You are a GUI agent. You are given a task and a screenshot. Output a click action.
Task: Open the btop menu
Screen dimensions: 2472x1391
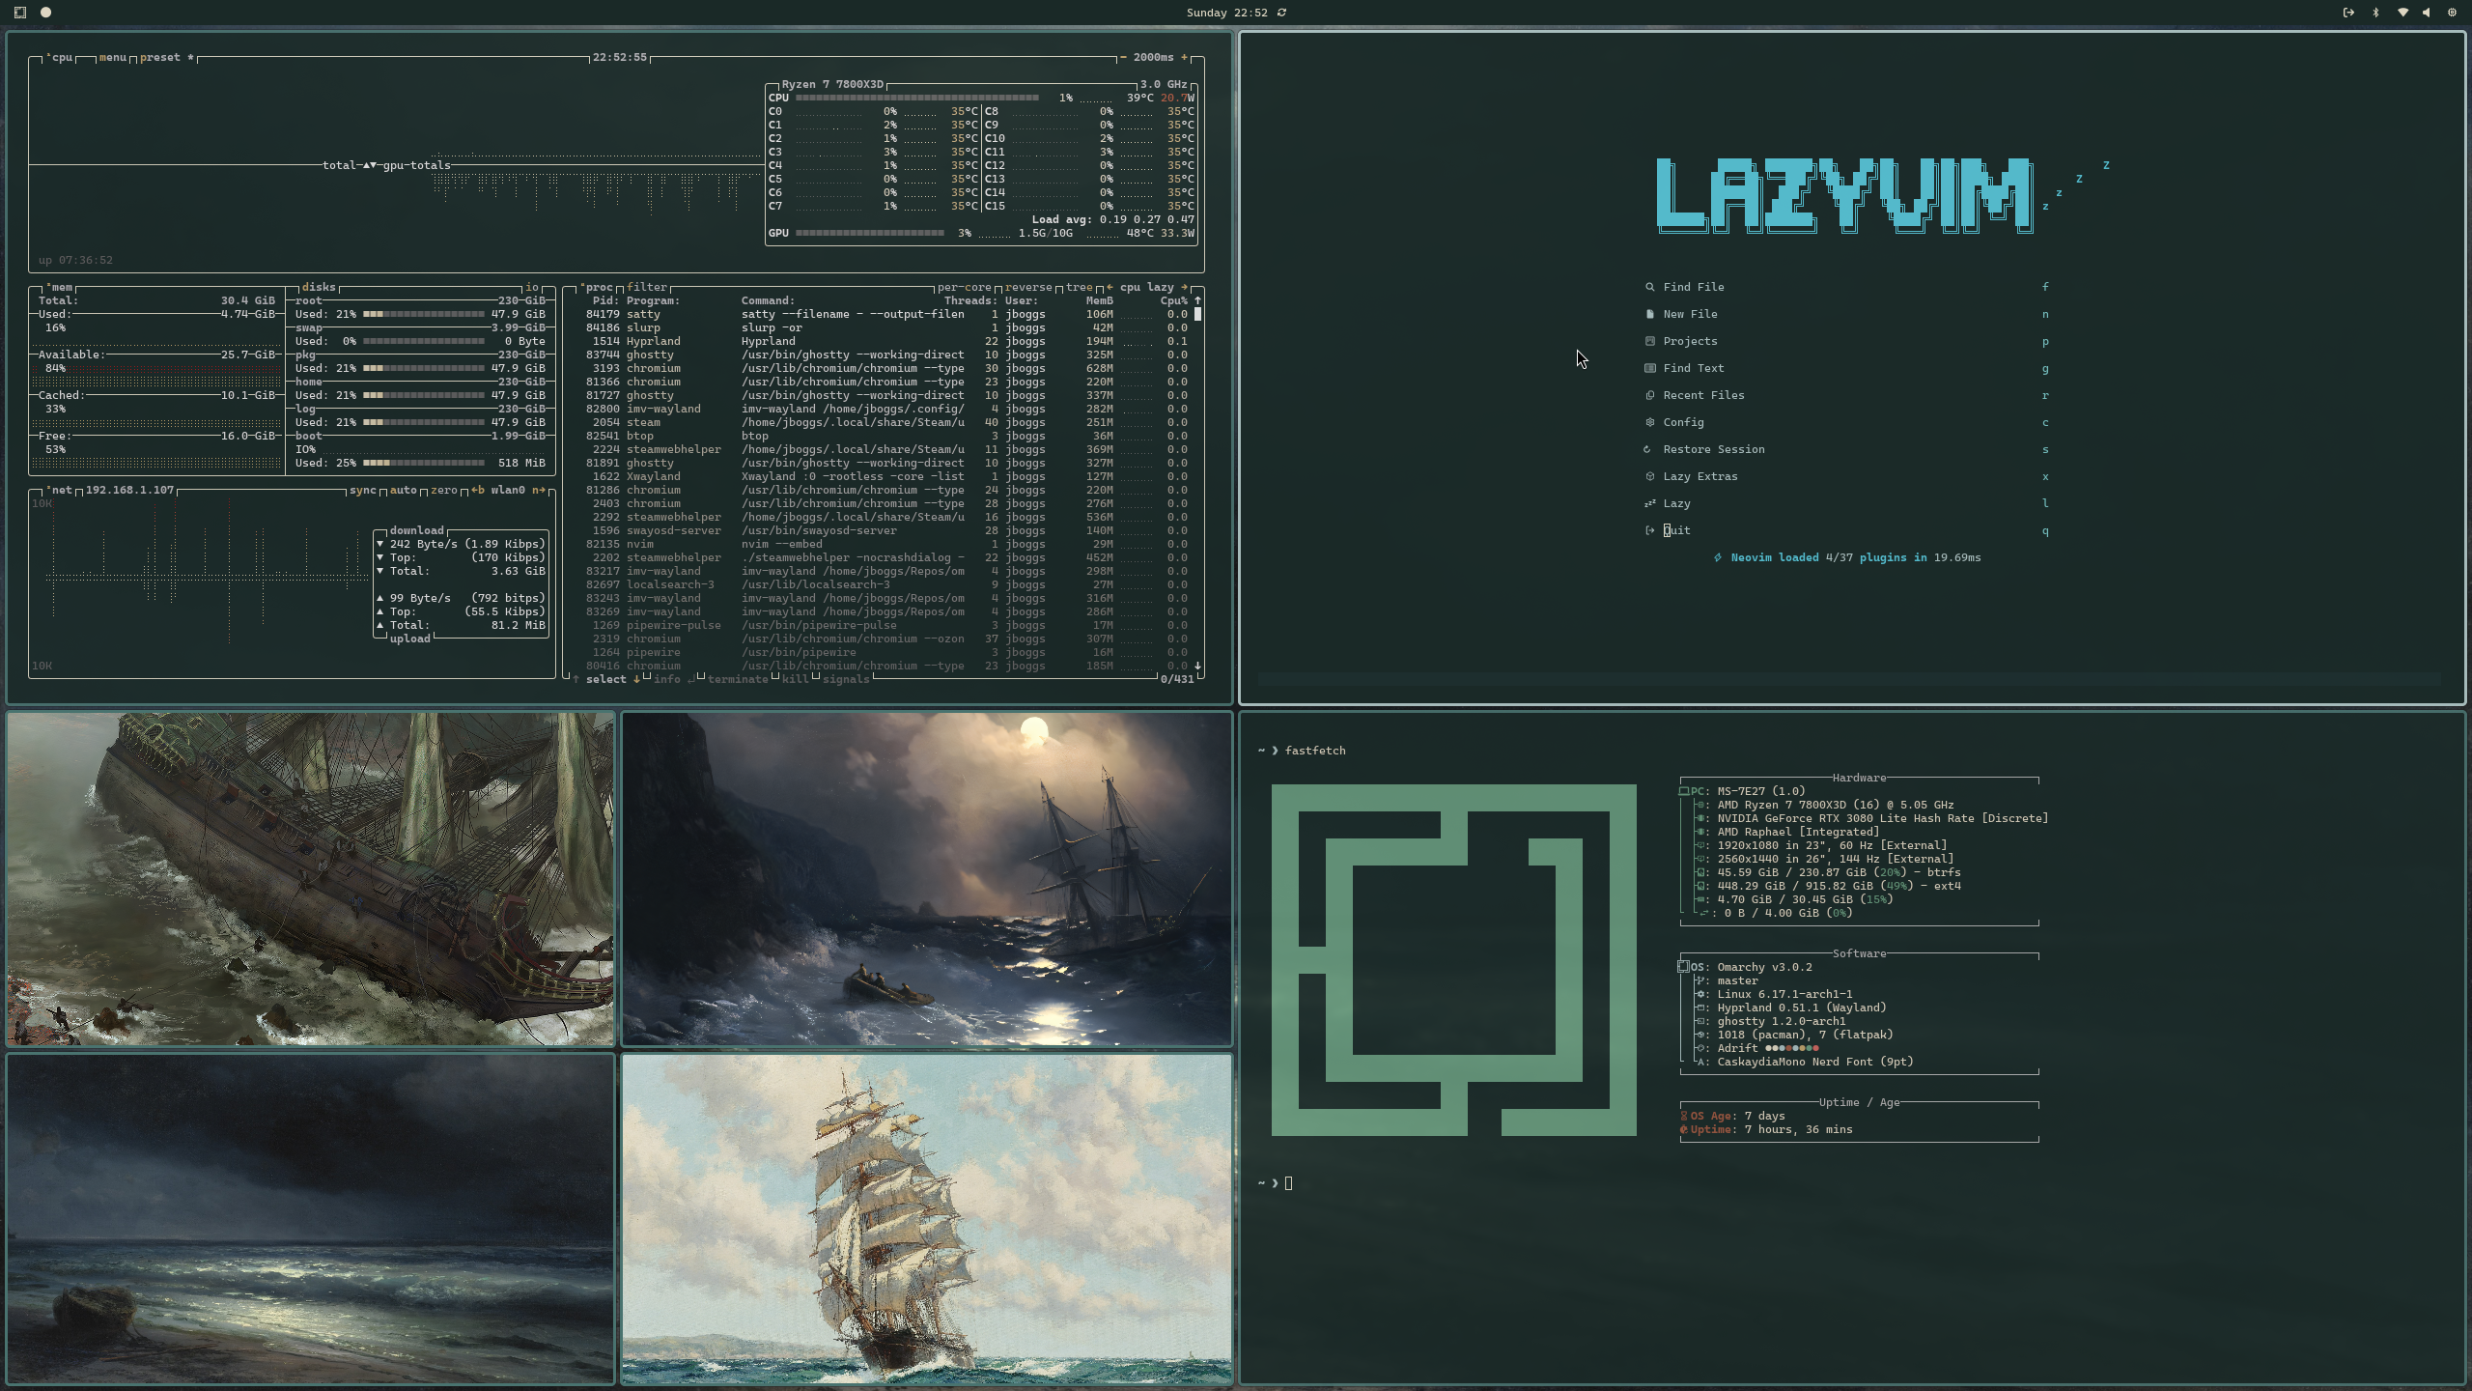[113, 57]
